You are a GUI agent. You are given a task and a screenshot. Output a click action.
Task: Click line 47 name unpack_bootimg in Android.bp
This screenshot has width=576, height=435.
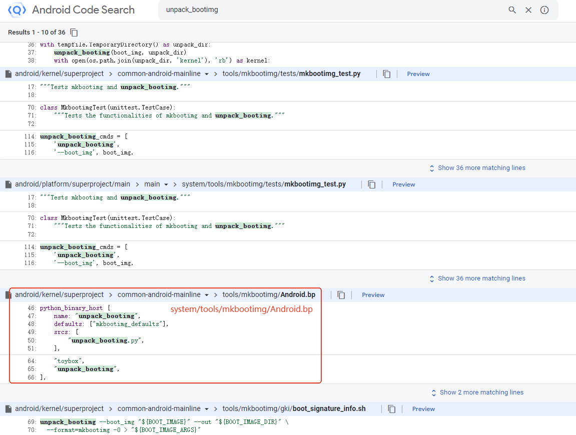click(97, 316)
